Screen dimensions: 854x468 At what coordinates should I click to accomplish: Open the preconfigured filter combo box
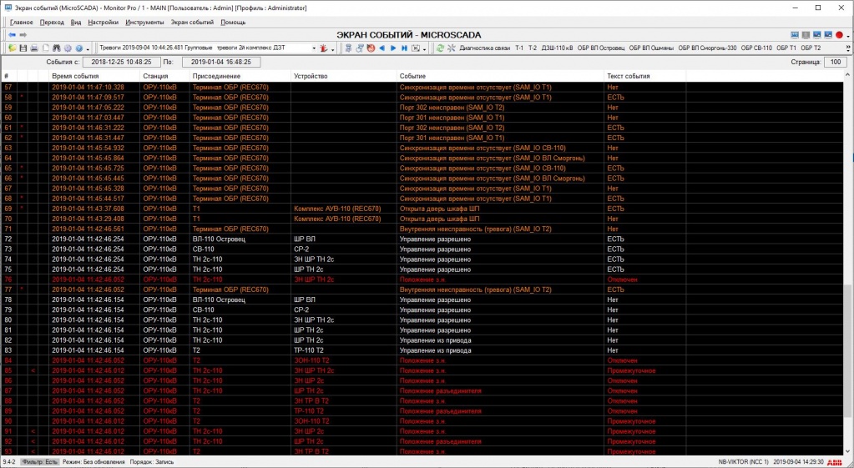[x=207, y=48]
